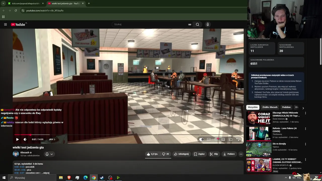Cast video to a device

[230, 139]
